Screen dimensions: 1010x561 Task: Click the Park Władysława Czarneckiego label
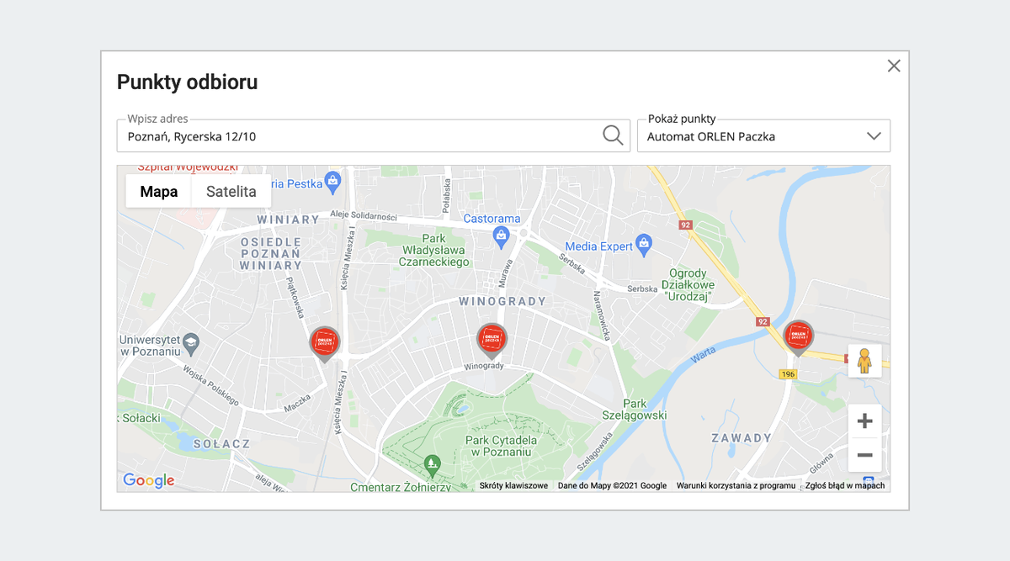coord(433,250)
